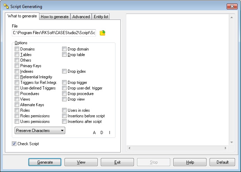
Task: Click the I letter option icon
Action: (110, 132)
